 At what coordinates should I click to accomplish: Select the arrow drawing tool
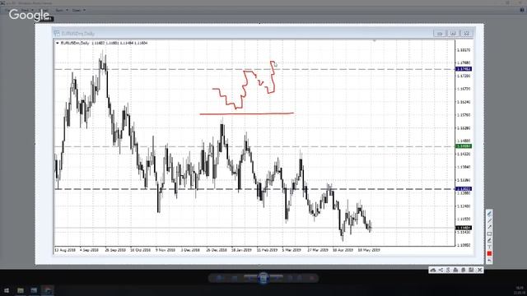click(489, 227)
